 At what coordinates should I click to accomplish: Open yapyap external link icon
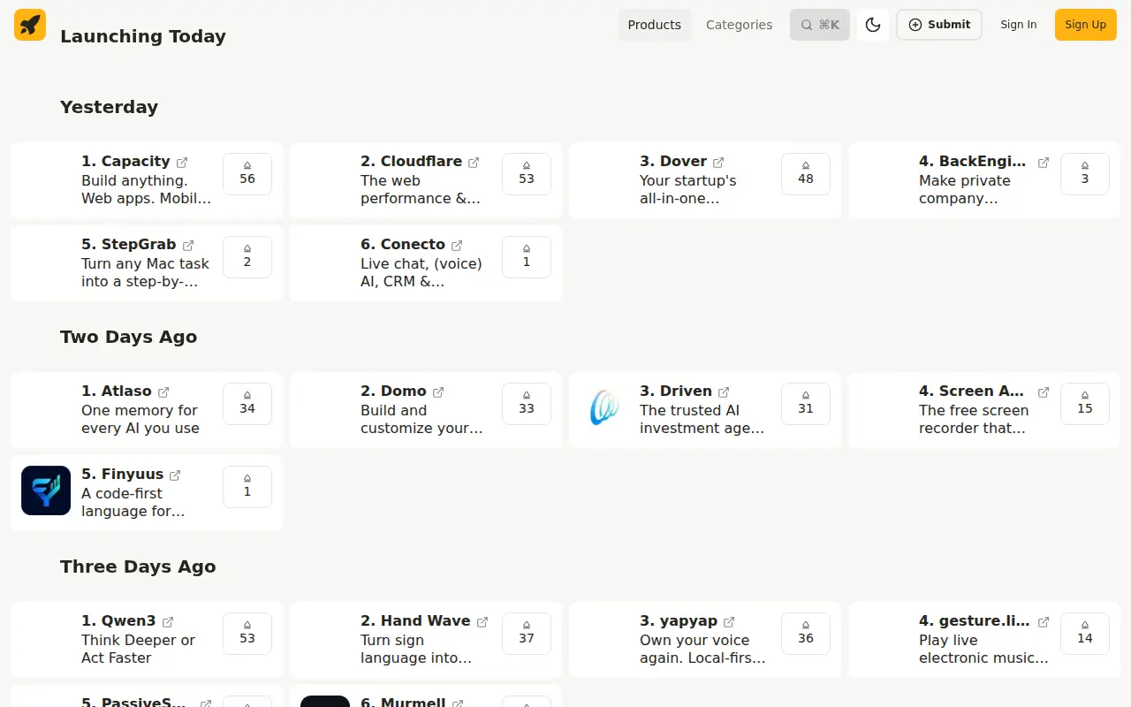point(729,622)
